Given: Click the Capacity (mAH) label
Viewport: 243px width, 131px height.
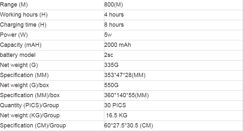Looking at the screenshot, I should coord(21,45).
